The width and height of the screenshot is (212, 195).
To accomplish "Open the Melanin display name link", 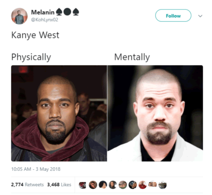I will [43, 12].
